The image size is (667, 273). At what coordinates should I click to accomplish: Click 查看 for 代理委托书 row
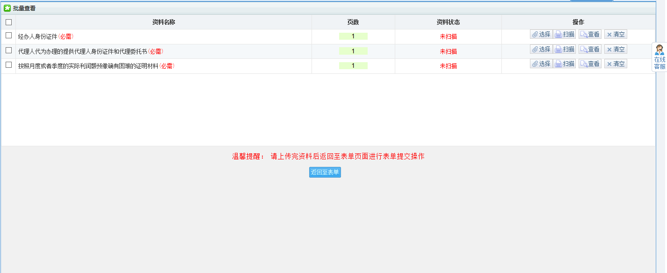590,50
